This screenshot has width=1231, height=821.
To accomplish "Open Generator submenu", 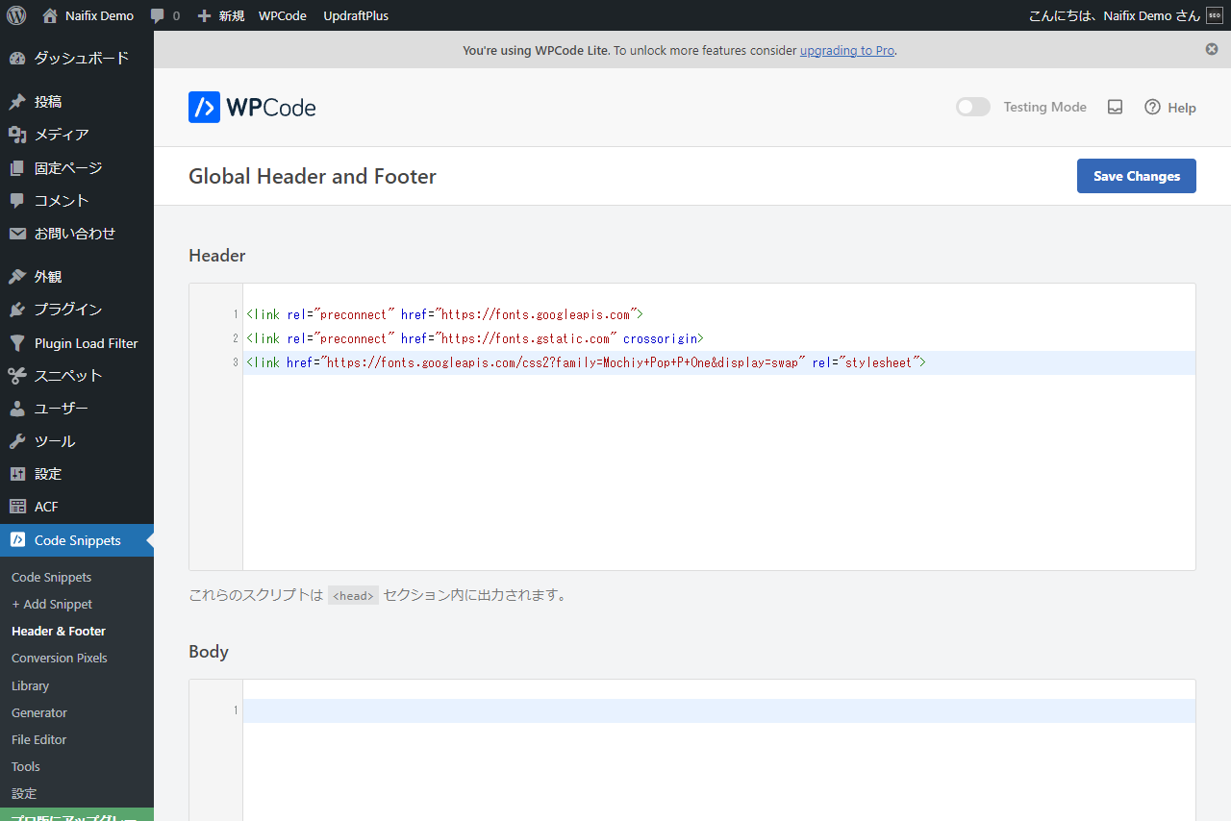I will tap(39, 712).
